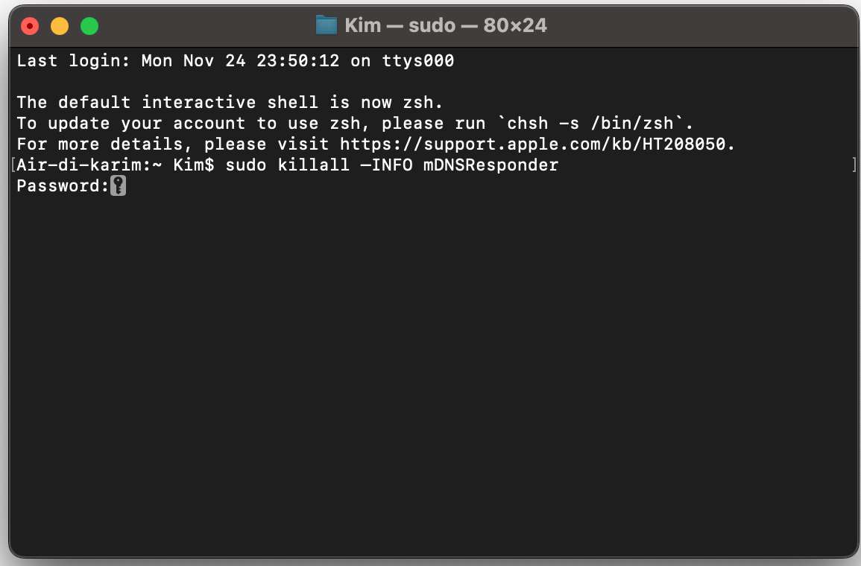861x566 pixels.
Task: Click the "Last login" text at top
Action: pyautogui.click(x=73, y=61)
